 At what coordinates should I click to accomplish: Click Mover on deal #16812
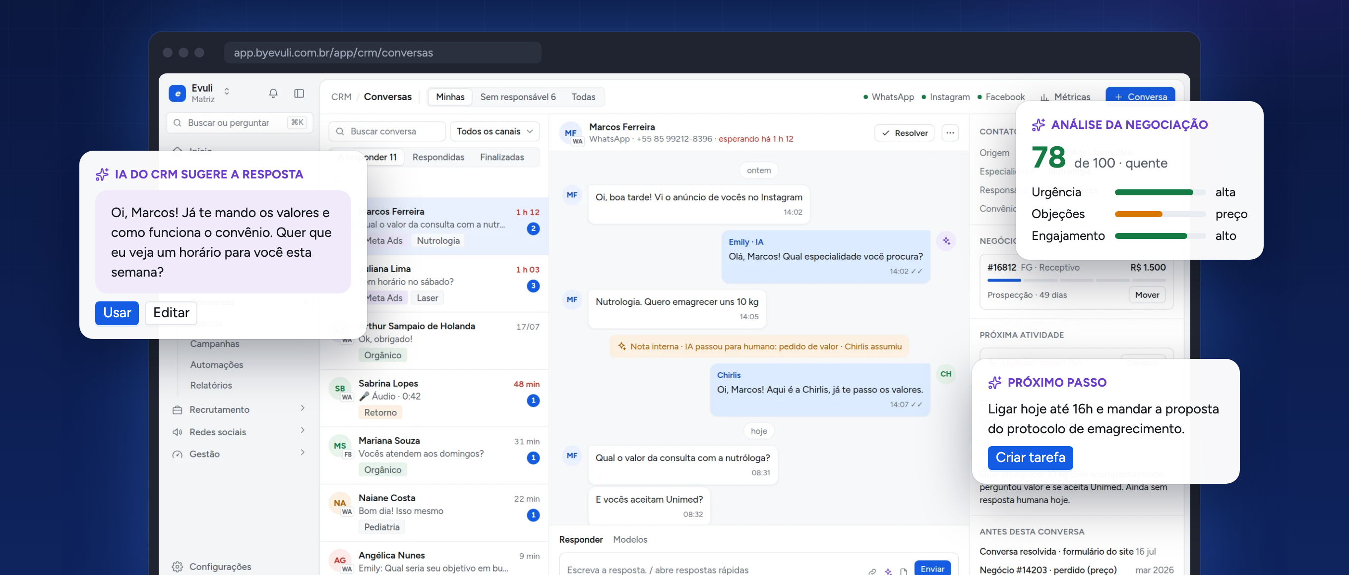click(1147, 295)
